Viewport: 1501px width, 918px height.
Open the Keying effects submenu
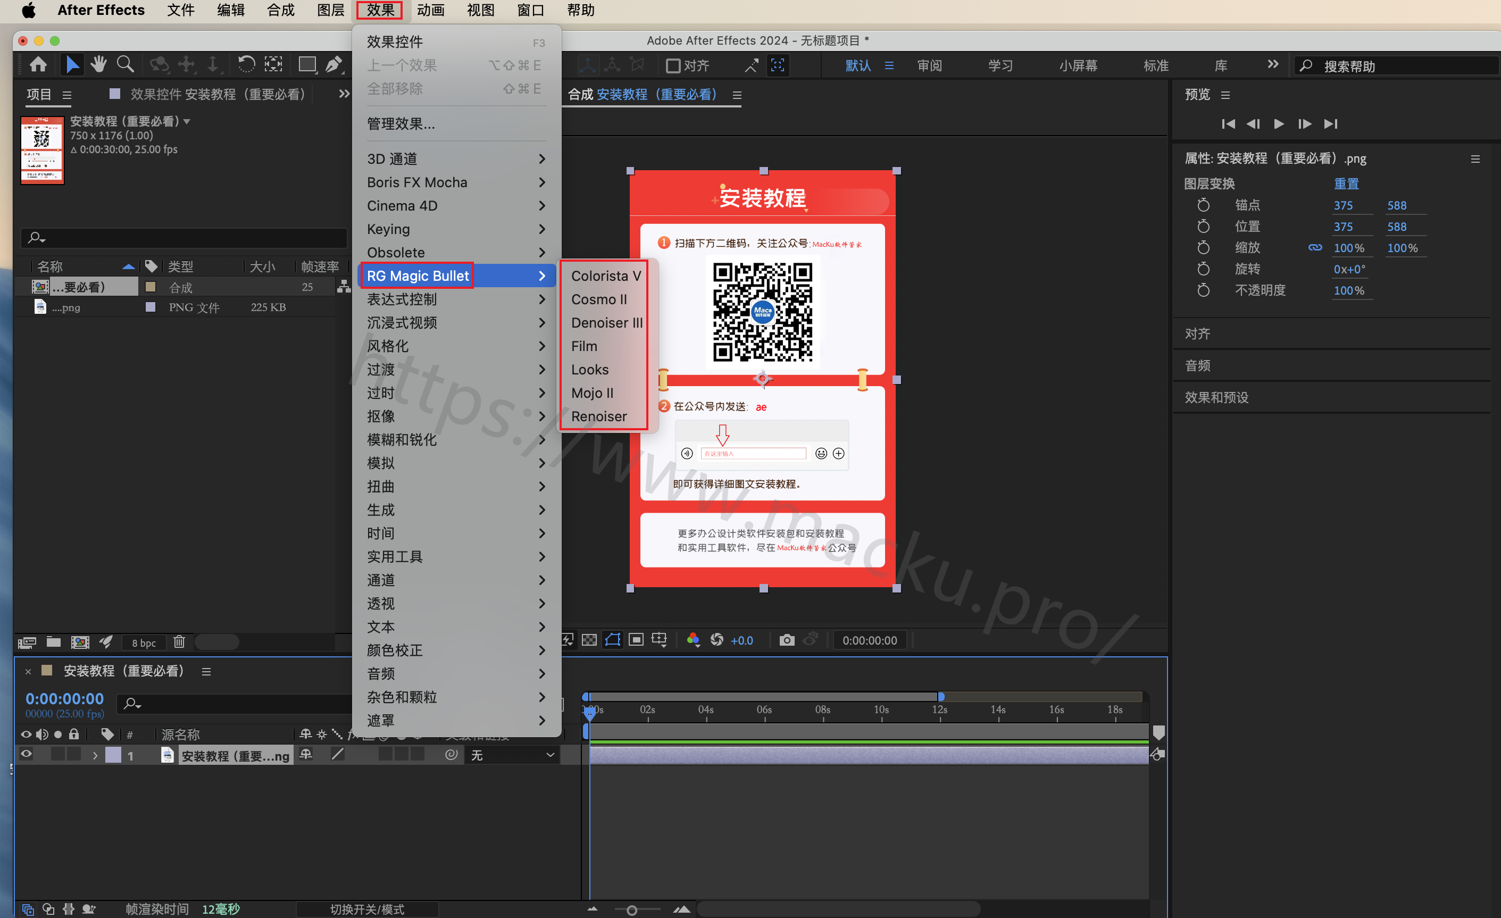[456, 229]
